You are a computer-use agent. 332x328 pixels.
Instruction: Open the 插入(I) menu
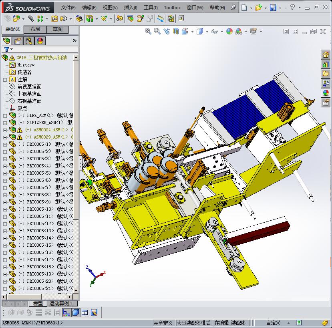(x=131, y=8)
